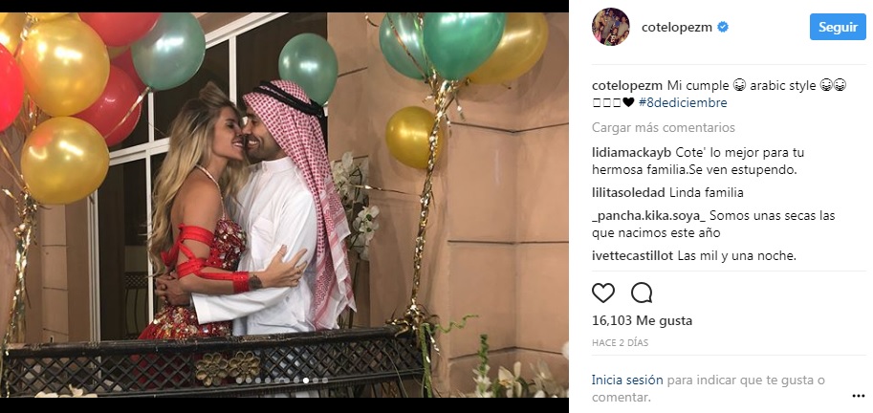
Task: Visit lidiamackayb commenter profile
Action: pos(632,153)
